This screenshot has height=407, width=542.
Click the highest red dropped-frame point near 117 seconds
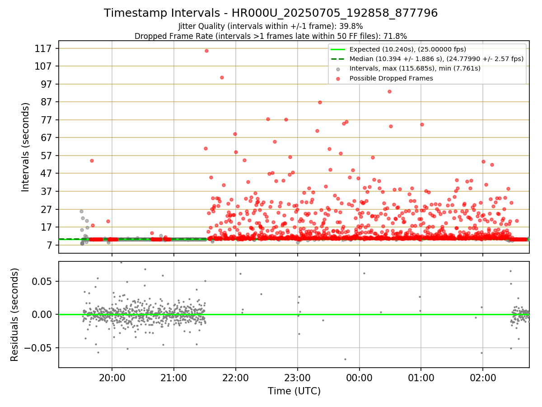206,51
